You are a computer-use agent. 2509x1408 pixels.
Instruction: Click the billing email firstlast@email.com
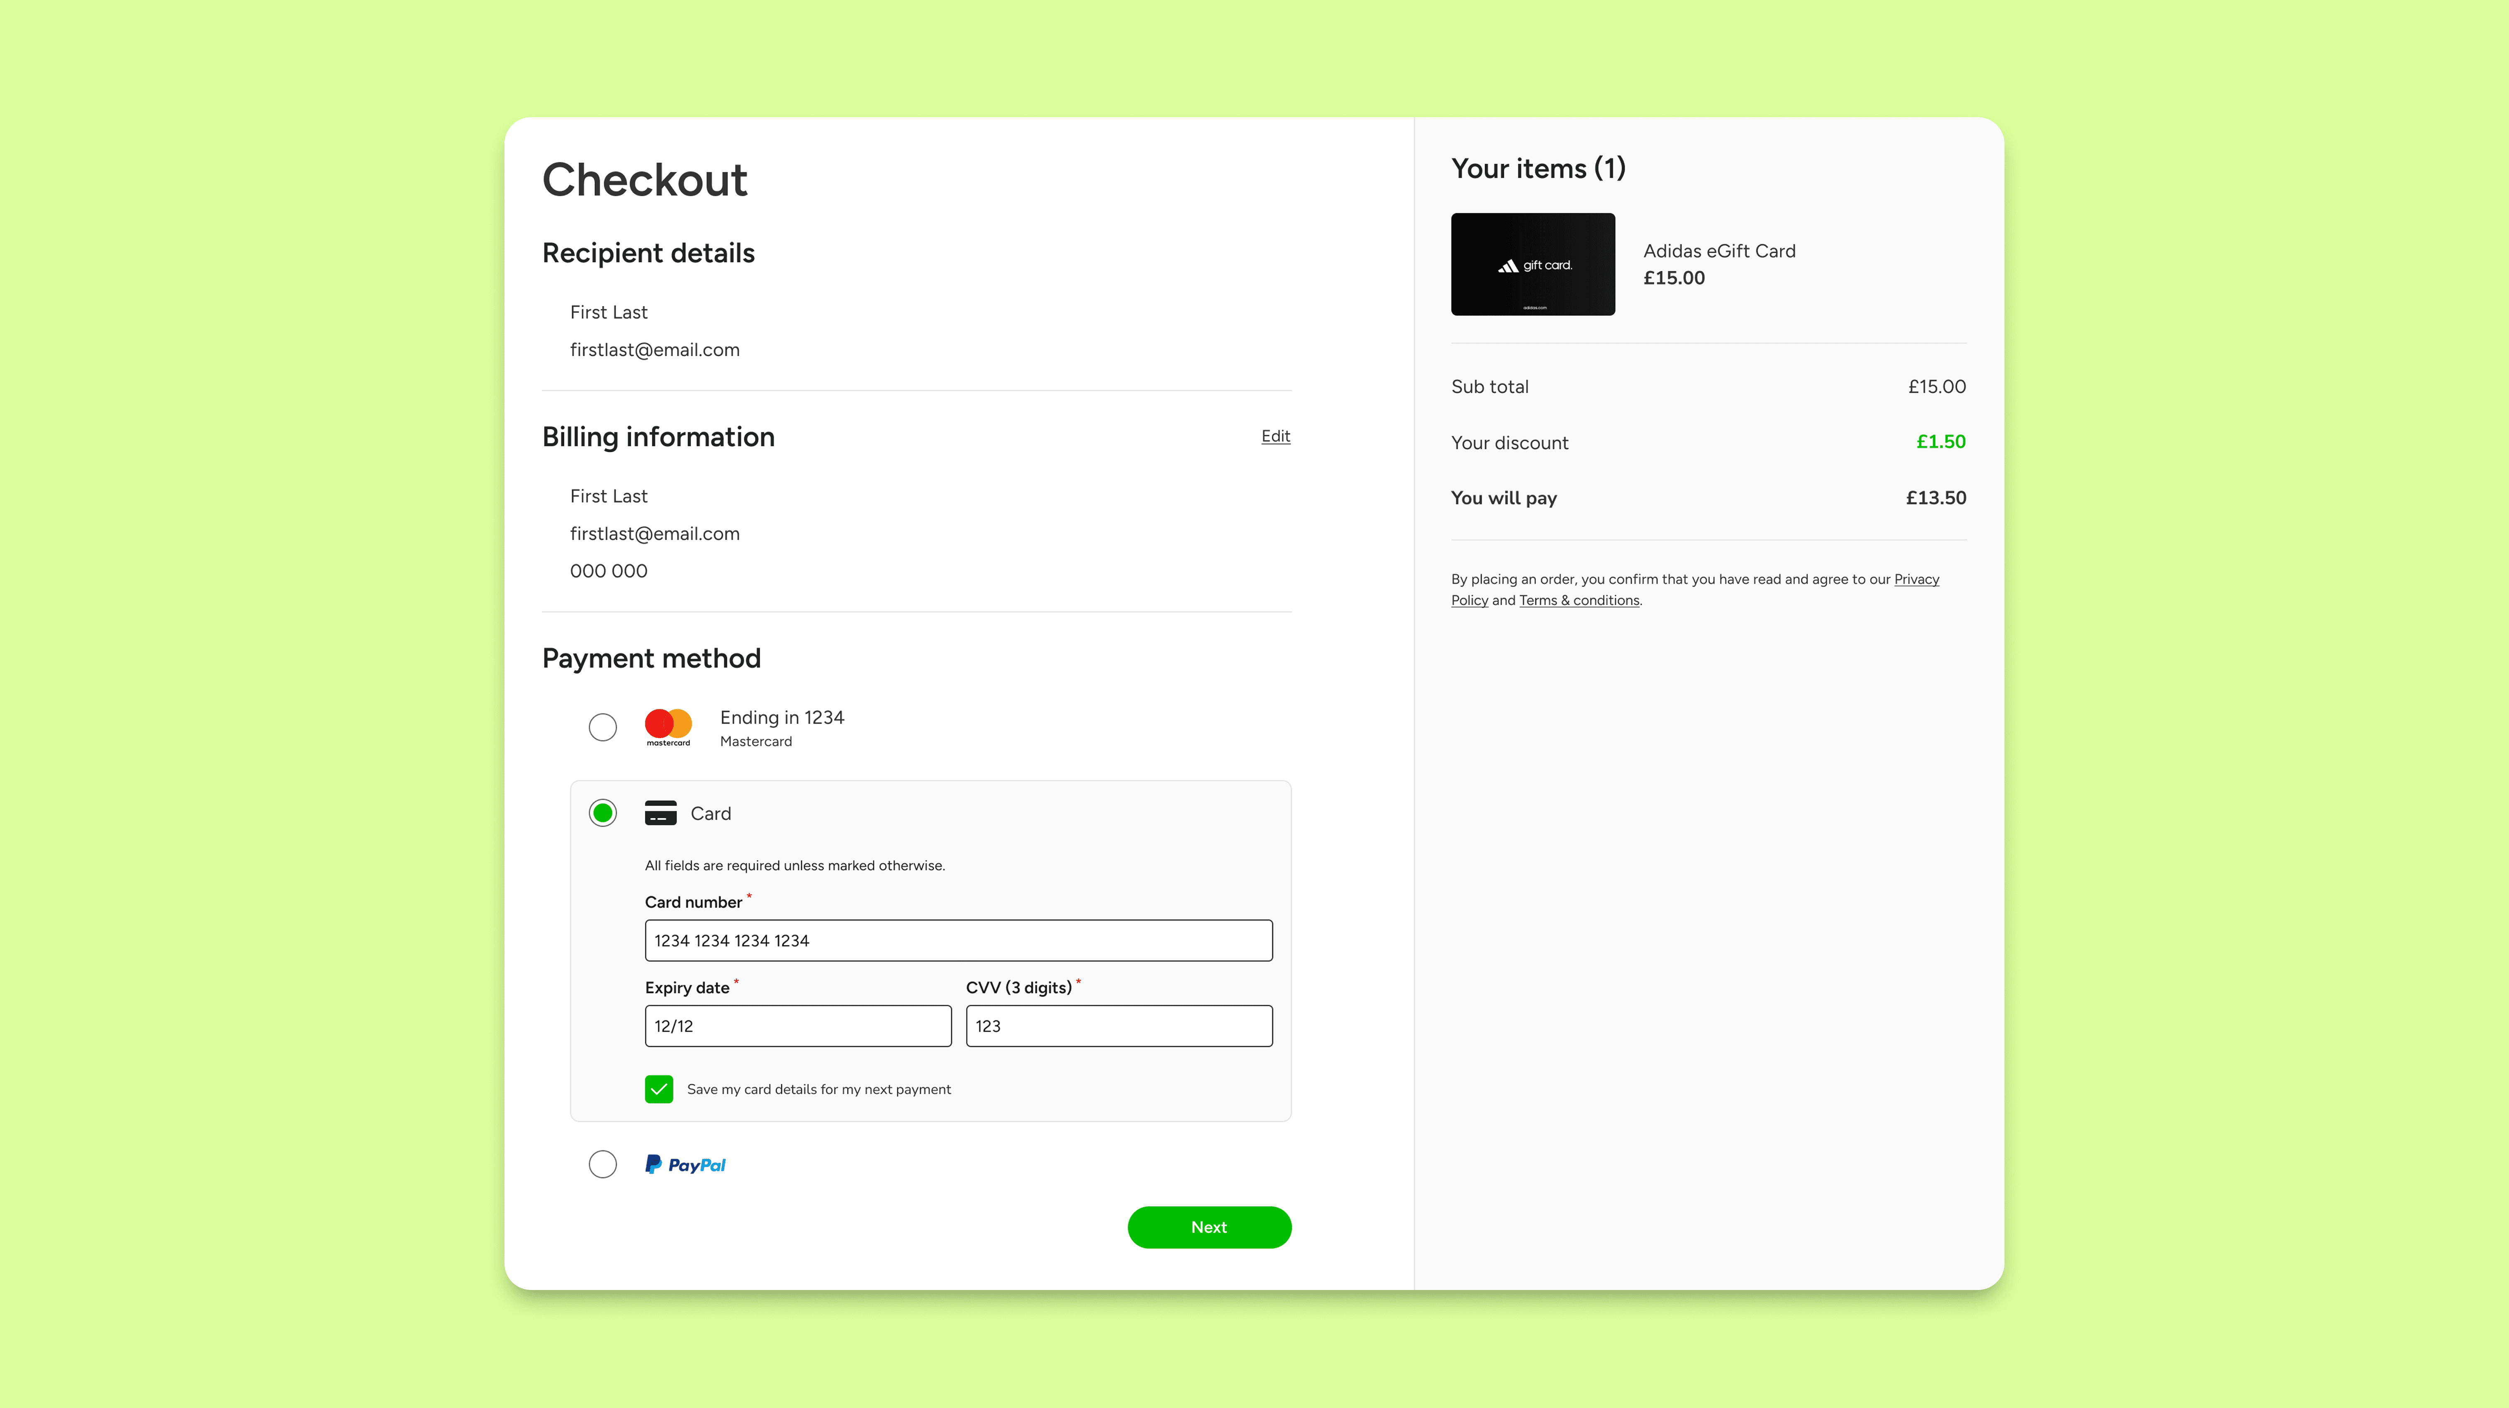(654, 534)
